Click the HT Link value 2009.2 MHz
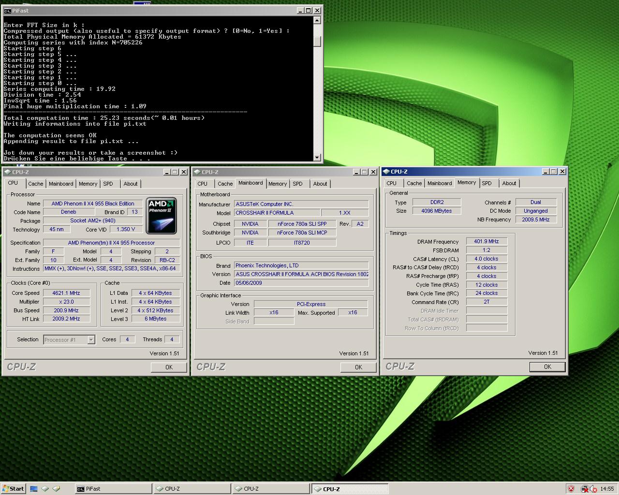Viewport: 619px width, 495px height. pos(66,319)
